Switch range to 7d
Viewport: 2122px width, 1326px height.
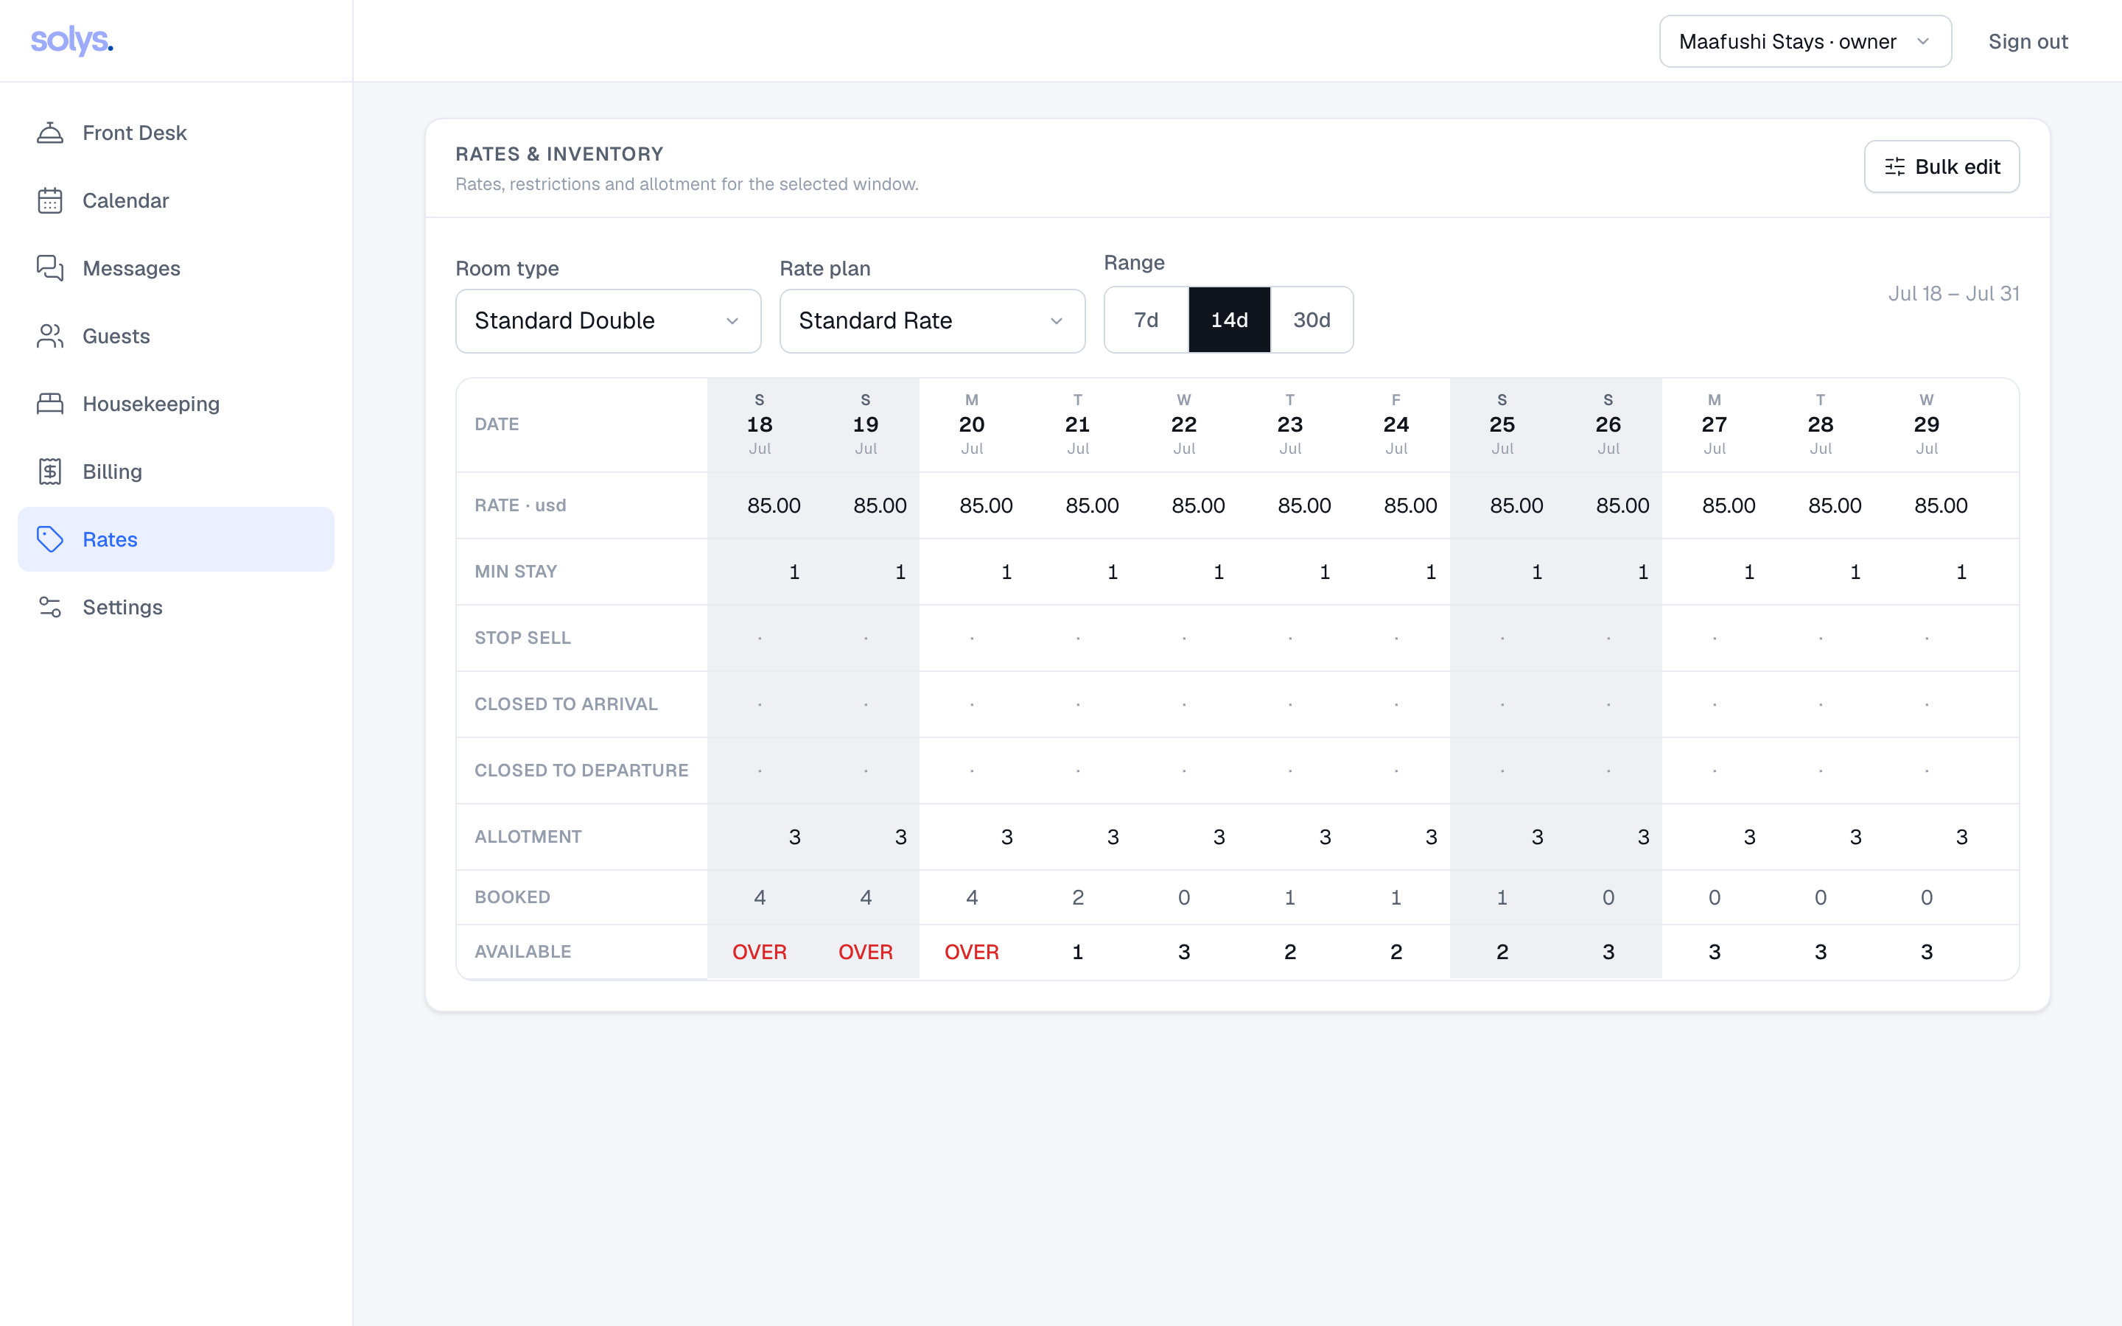pos(1146,320)
